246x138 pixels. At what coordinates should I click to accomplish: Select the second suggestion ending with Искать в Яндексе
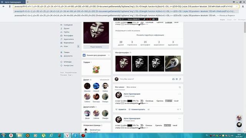[126, 15]
